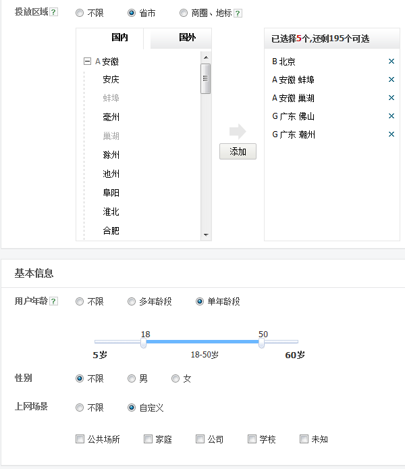Delete 安徽 巢湖 from selected regions
Screen dimensions: 405x469
click(x=391, y=98)
